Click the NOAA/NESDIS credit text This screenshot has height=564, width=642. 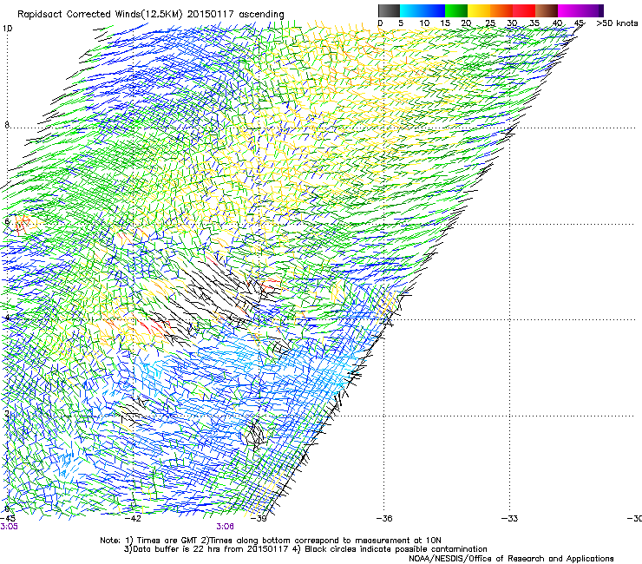(x=511, y=559)
